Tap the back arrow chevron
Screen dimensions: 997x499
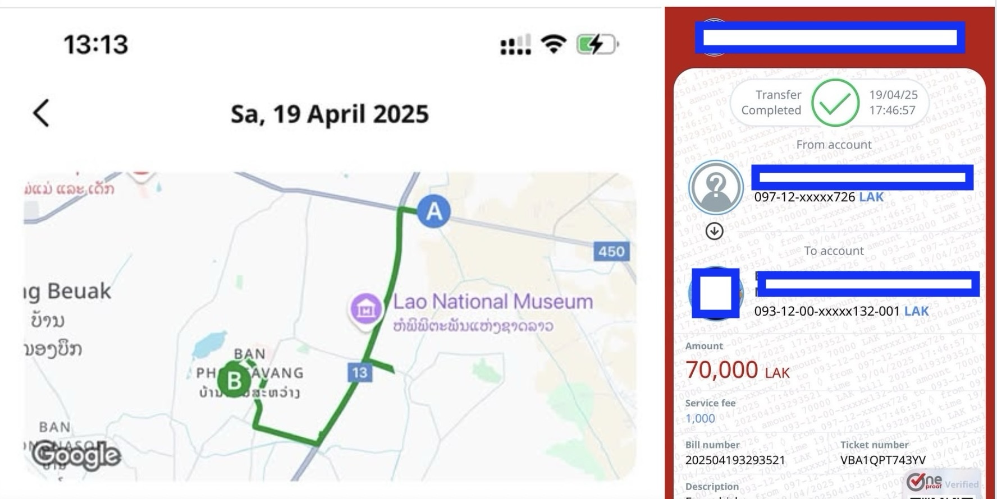42,113
